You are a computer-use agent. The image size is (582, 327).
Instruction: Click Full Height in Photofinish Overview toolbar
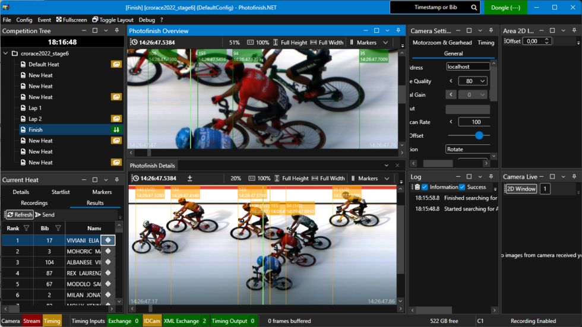[x=289, y=43]
